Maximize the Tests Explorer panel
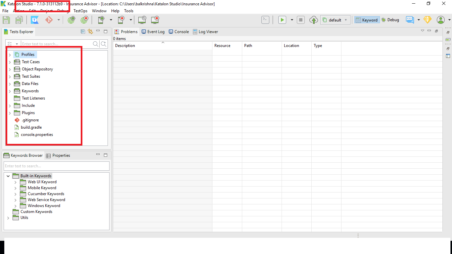Image resolution: width=452 pixels, height=254 pixels. coord(106,31)
